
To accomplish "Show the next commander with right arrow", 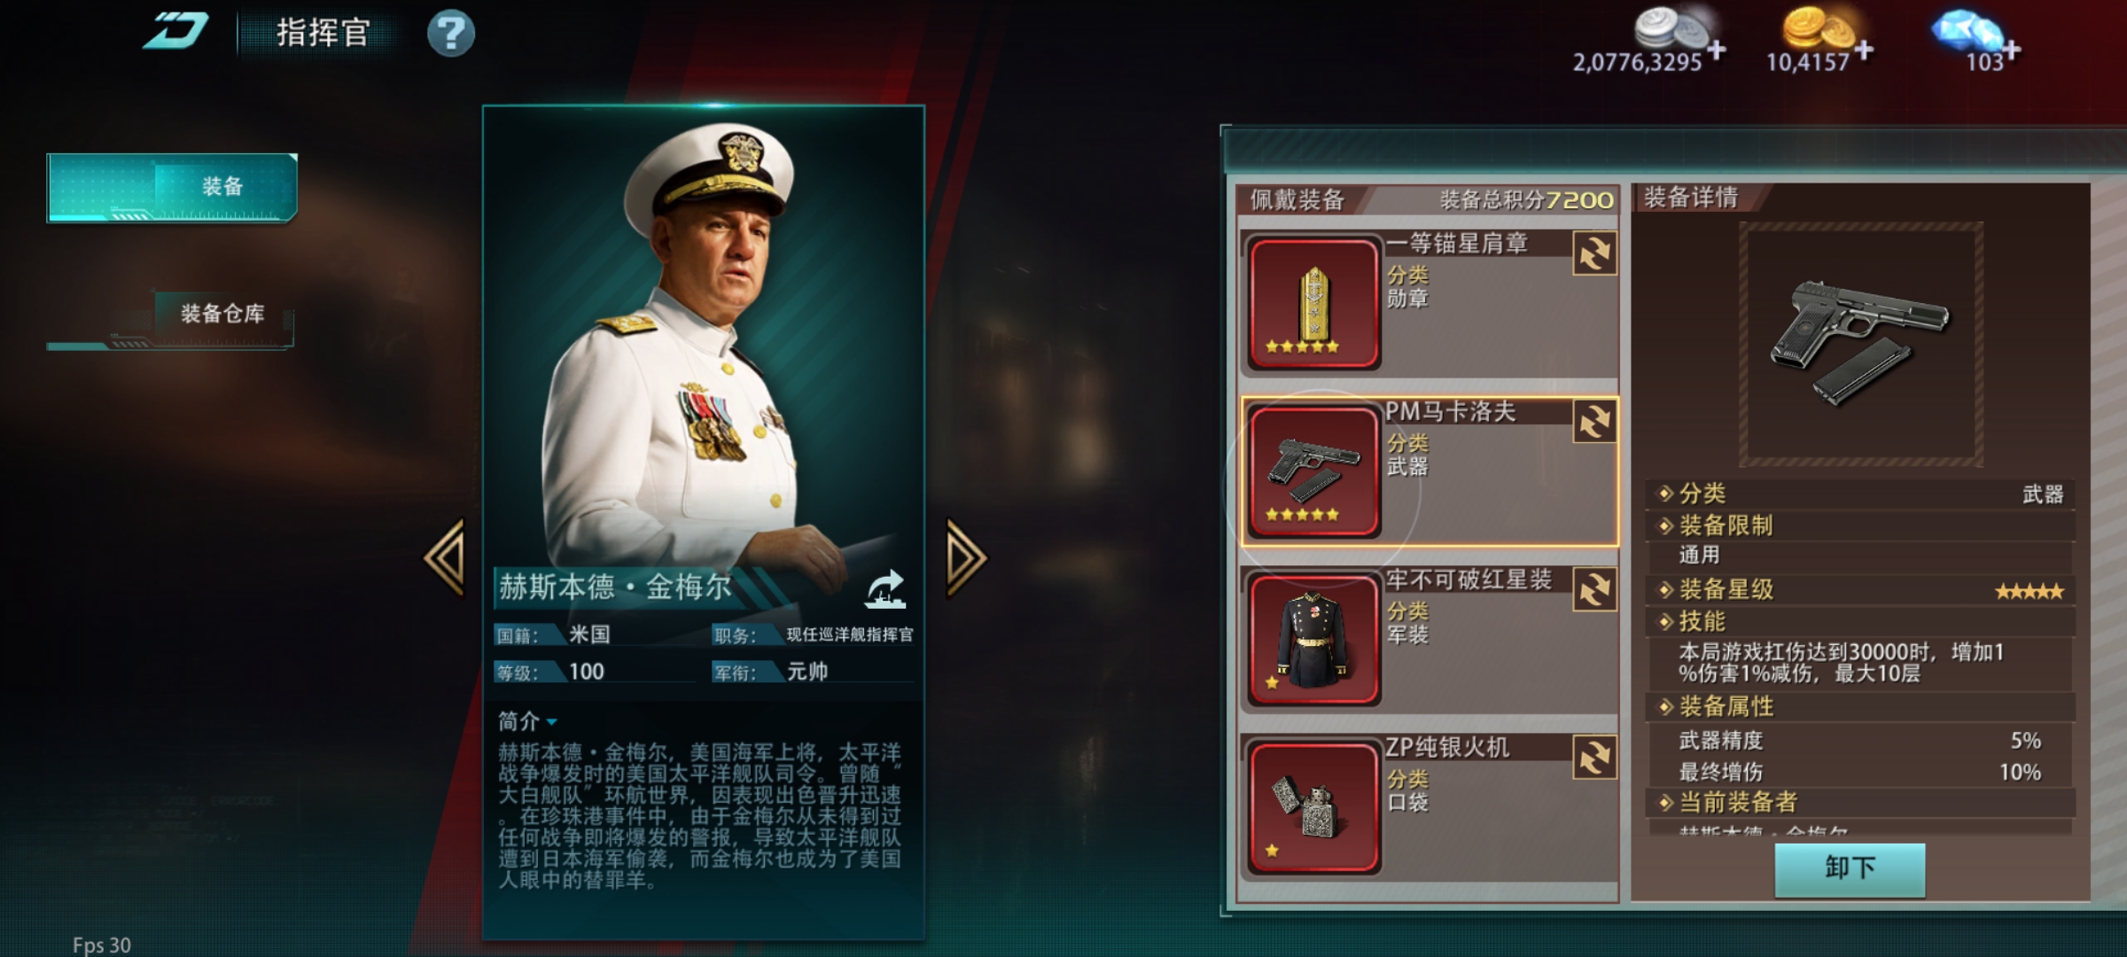I will pos(965,558).
